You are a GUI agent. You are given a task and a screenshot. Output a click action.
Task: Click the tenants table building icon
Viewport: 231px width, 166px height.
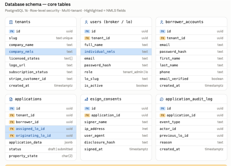(x=11, y=22)
